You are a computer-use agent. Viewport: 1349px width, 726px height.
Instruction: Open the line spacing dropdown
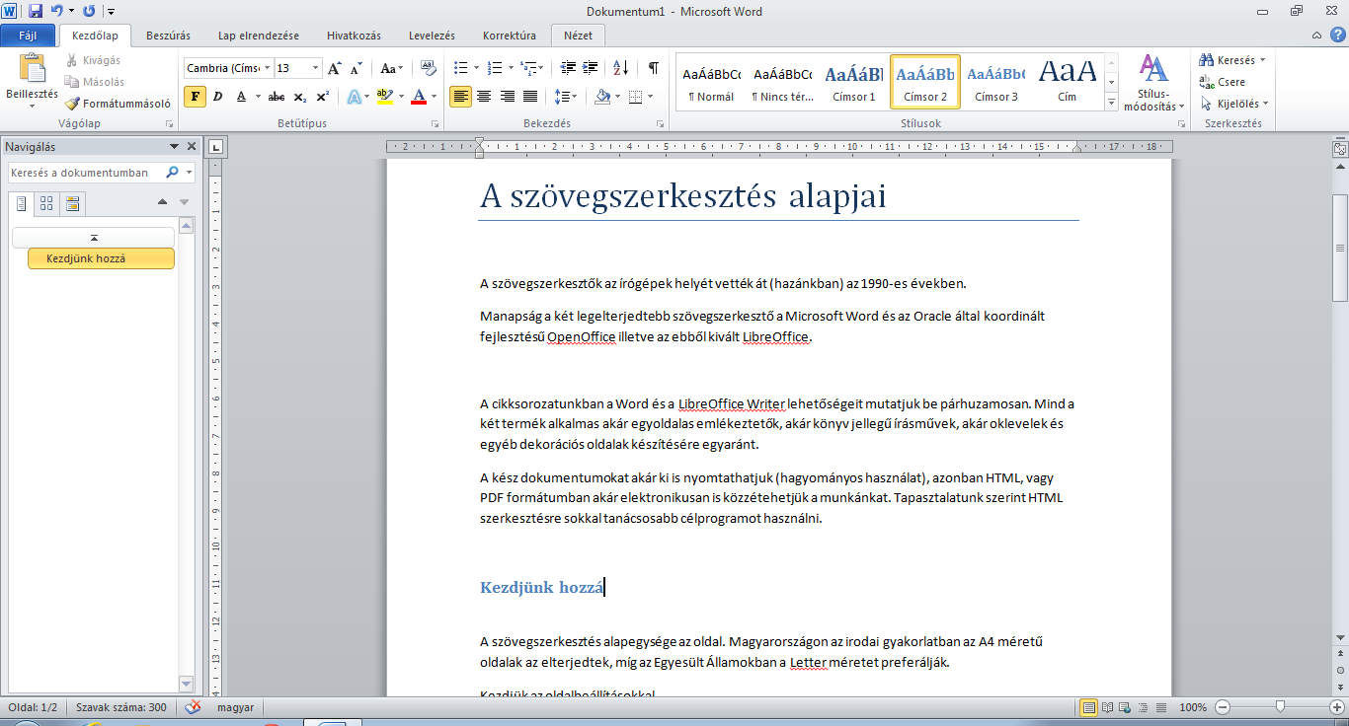click(x=566, y=97)
